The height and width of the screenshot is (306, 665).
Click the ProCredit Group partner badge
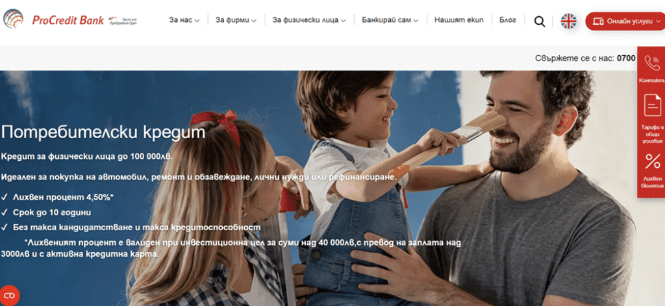(x=123, y=20)
